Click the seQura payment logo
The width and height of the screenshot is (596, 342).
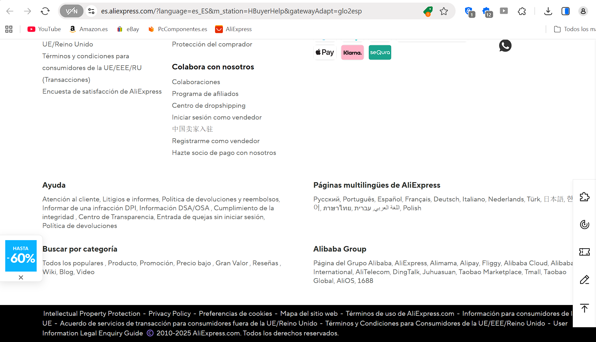point(380,52)
